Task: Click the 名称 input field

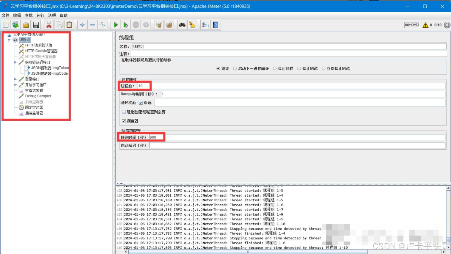Action: click(289, 46)
